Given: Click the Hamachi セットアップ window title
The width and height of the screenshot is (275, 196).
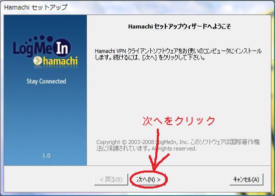Looking at the screenshot, I should pyautogui.click(x=36, y=7).
